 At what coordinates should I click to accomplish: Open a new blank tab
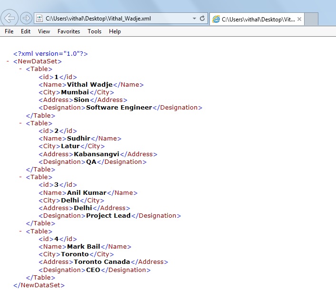pos(311,19)
